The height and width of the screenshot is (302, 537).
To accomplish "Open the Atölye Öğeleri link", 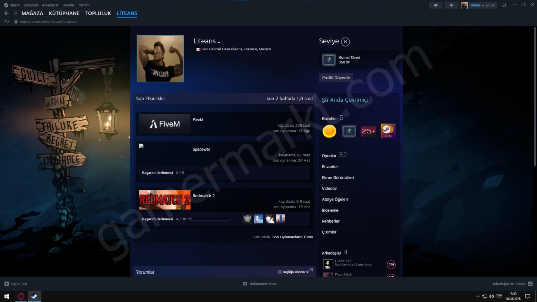I will (x=335, y=199).
